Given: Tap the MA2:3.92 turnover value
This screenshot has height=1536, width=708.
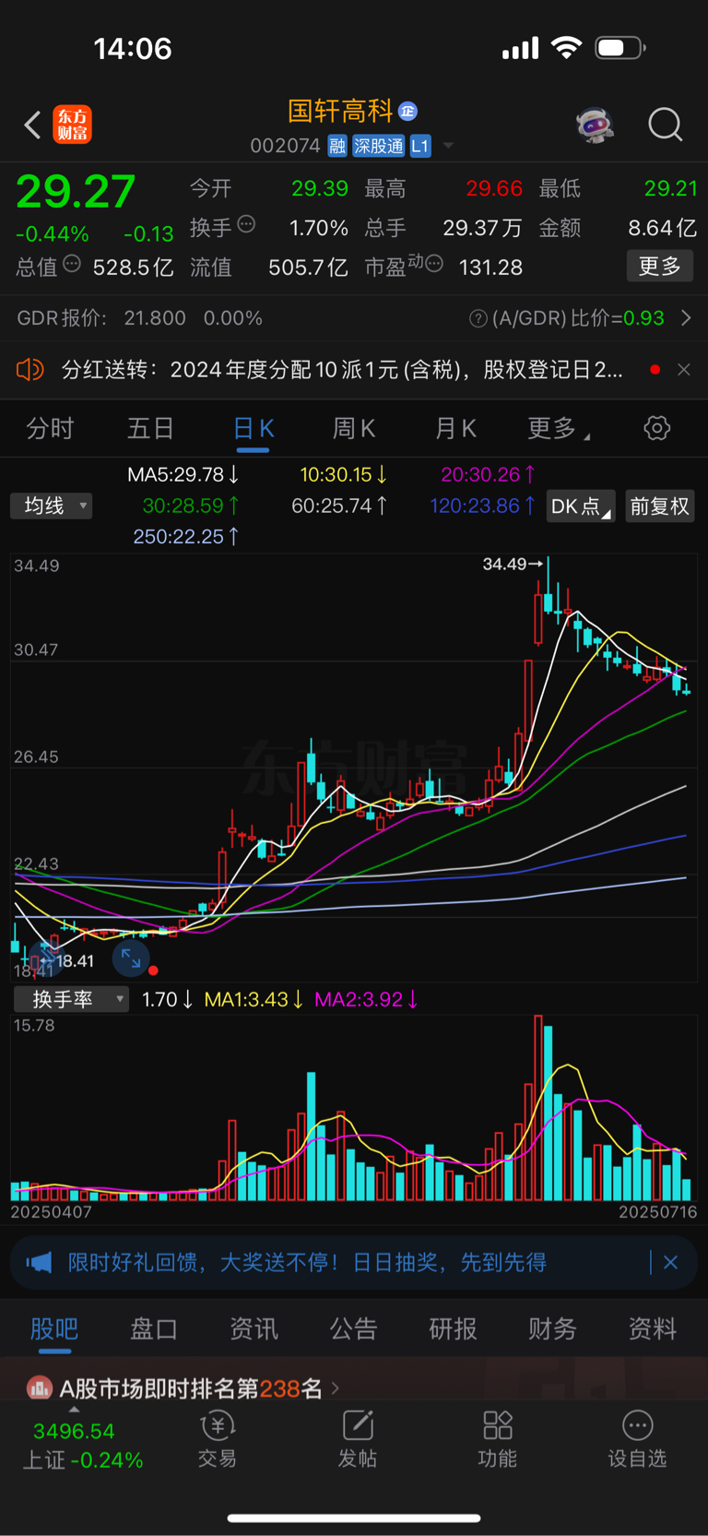Looking at the screenshot, I should [366, 999].
